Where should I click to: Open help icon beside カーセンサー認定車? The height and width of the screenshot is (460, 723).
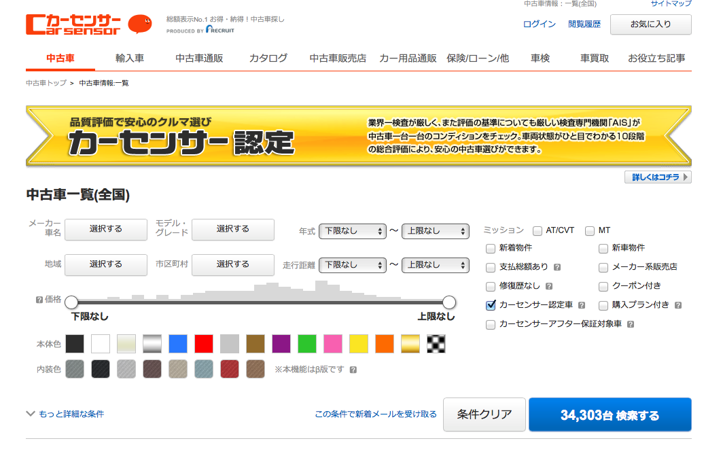pos(582,305)
